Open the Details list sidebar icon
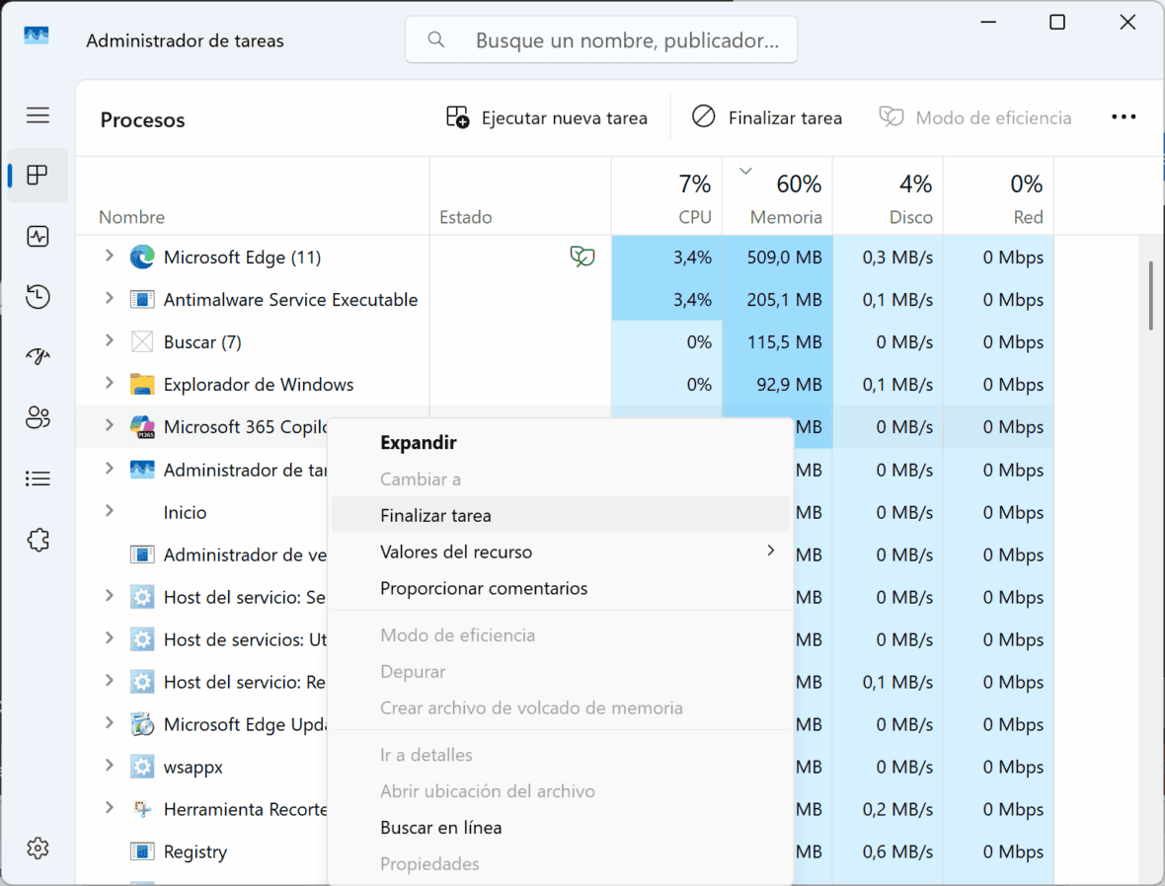Viewport: 1165px width, 886px height. coord(38,479)
